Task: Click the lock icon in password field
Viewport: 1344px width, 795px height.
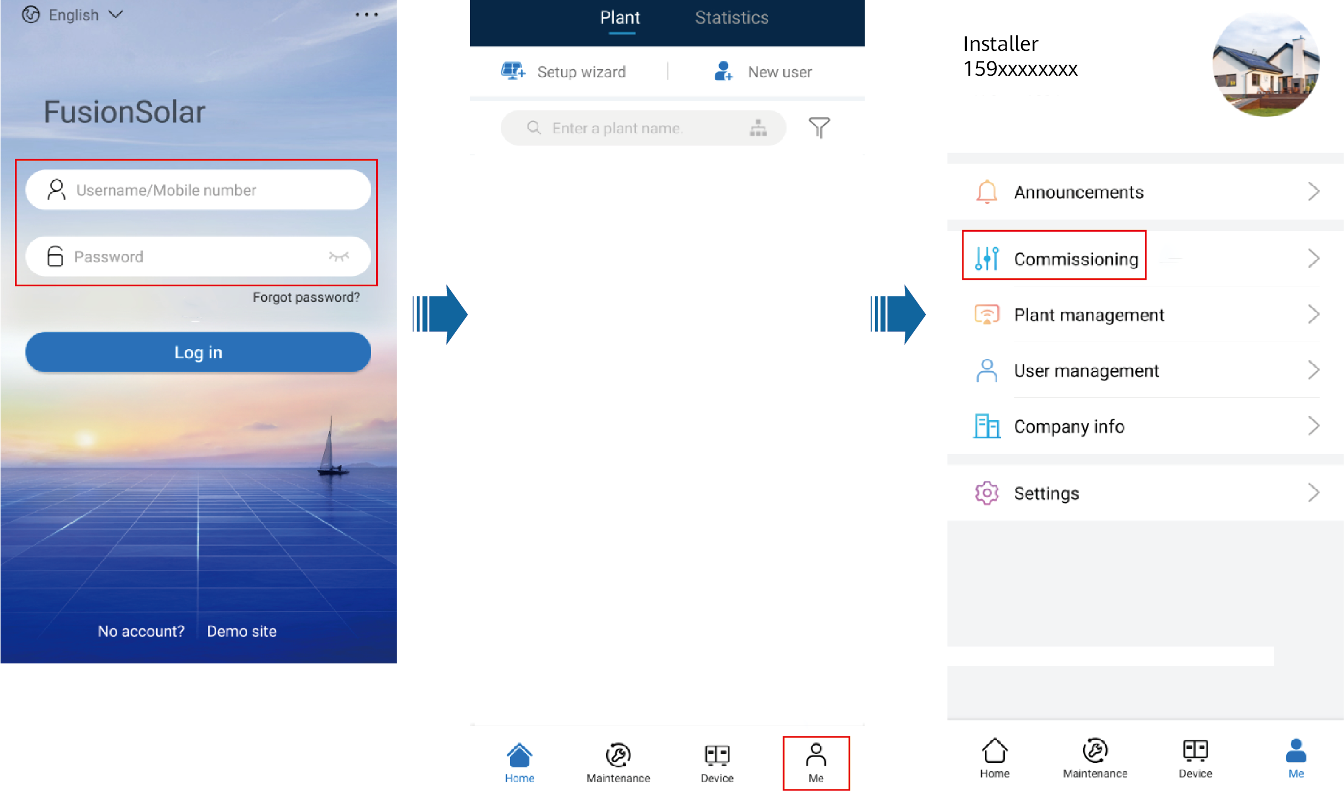Action: coord(55,256)
